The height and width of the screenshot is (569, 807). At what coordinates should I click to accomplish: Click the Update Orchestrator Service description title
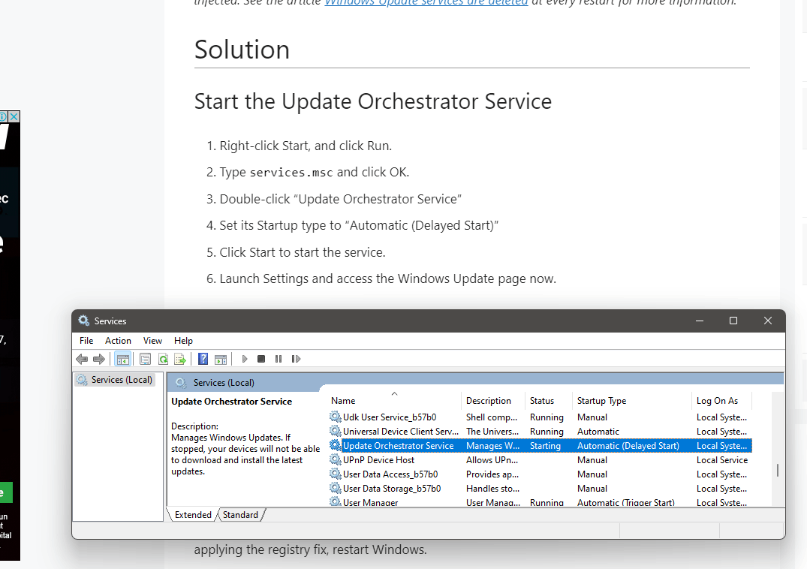(x=232, y=402)
